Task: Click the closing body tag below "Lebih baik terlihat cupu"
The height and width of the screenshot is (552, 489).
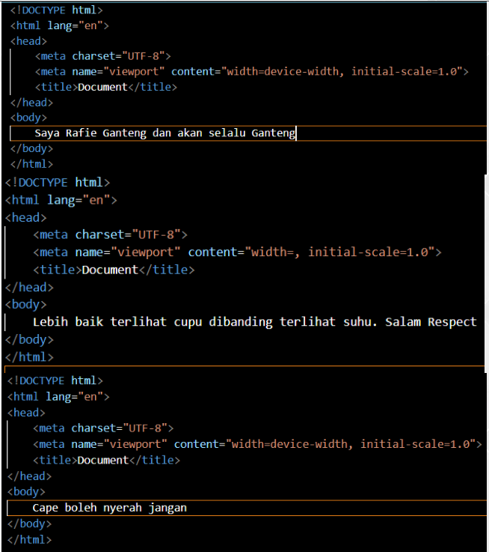Action: click(x=29, y=340)
